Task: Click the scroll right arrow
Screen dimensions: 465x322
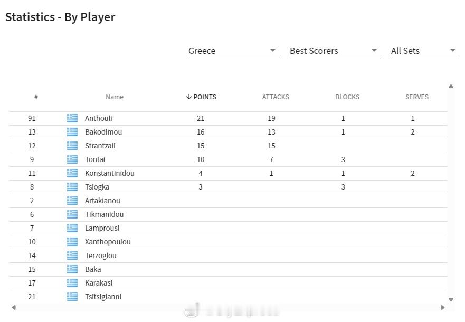Action: [442, 307]
